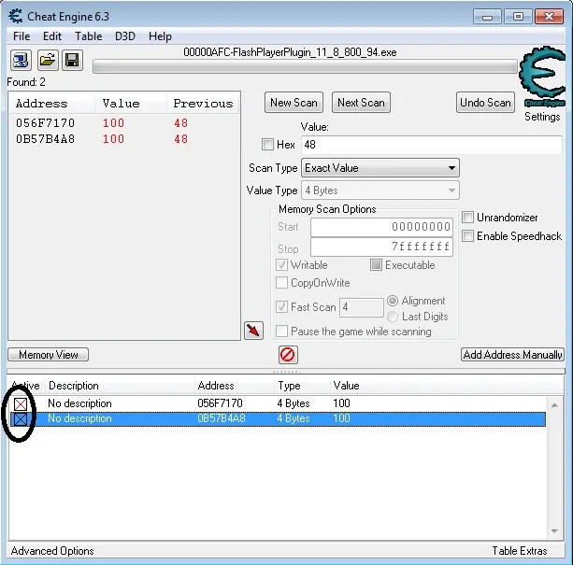This screenshot has height=565, width=573.
Task: Minimize the Cheat Engine window
Action: point(487,17)
